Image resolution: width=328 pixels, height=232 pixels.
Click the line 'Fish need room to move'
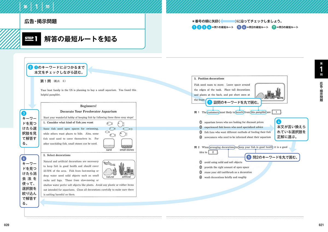click(x=222, y=85)
